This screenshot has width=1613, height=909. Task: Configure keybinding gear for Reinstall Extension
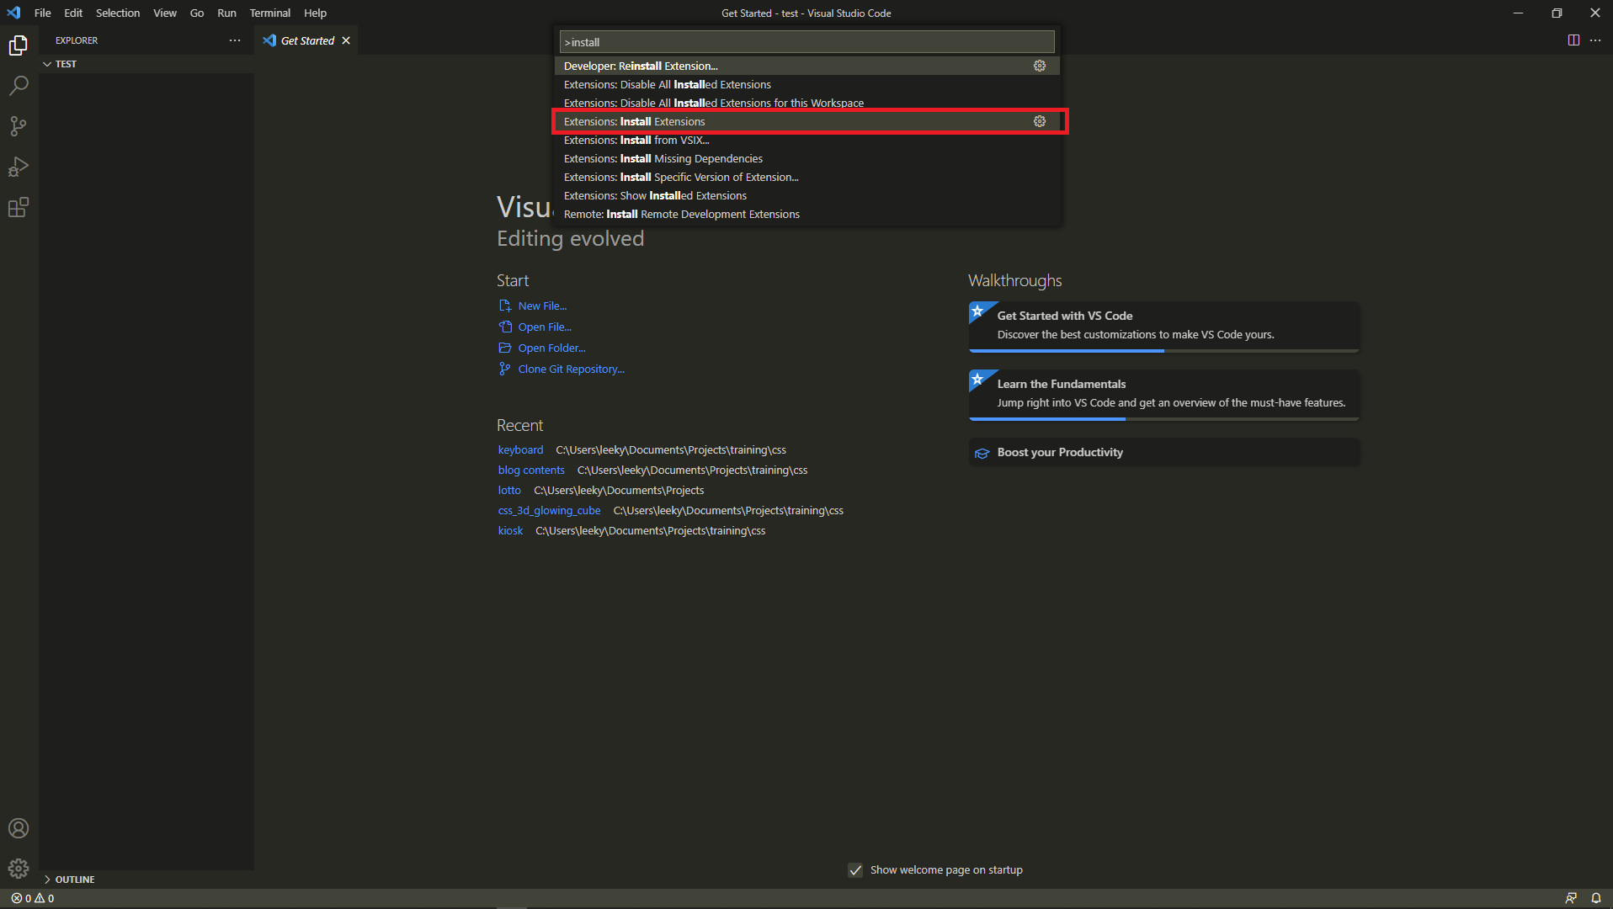coord(1040,66)
